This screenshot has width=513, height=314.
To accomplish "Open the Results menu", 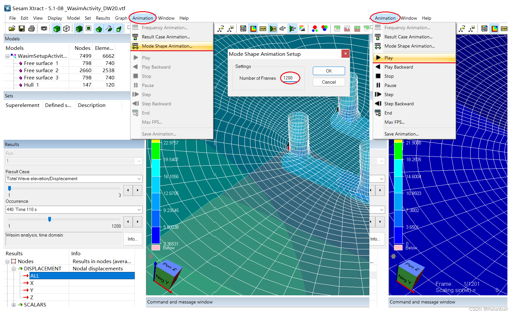I will (103, 18).
